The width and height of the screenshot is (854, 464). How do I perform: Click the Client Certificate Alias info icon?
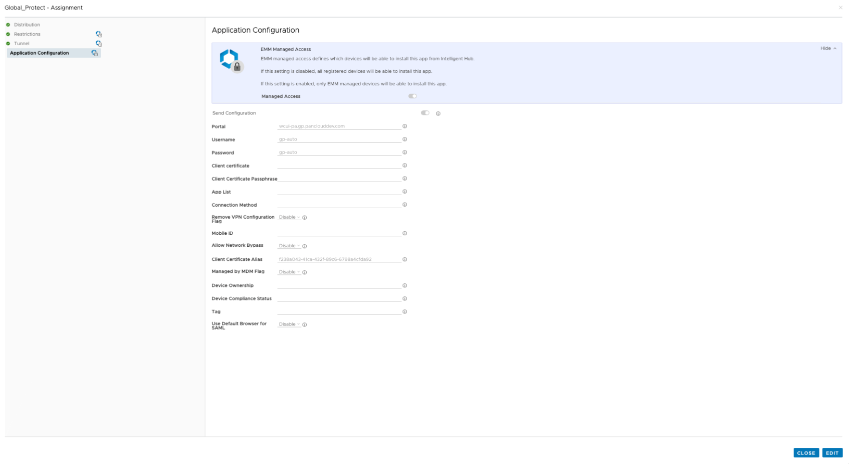[x=404, y=259]
